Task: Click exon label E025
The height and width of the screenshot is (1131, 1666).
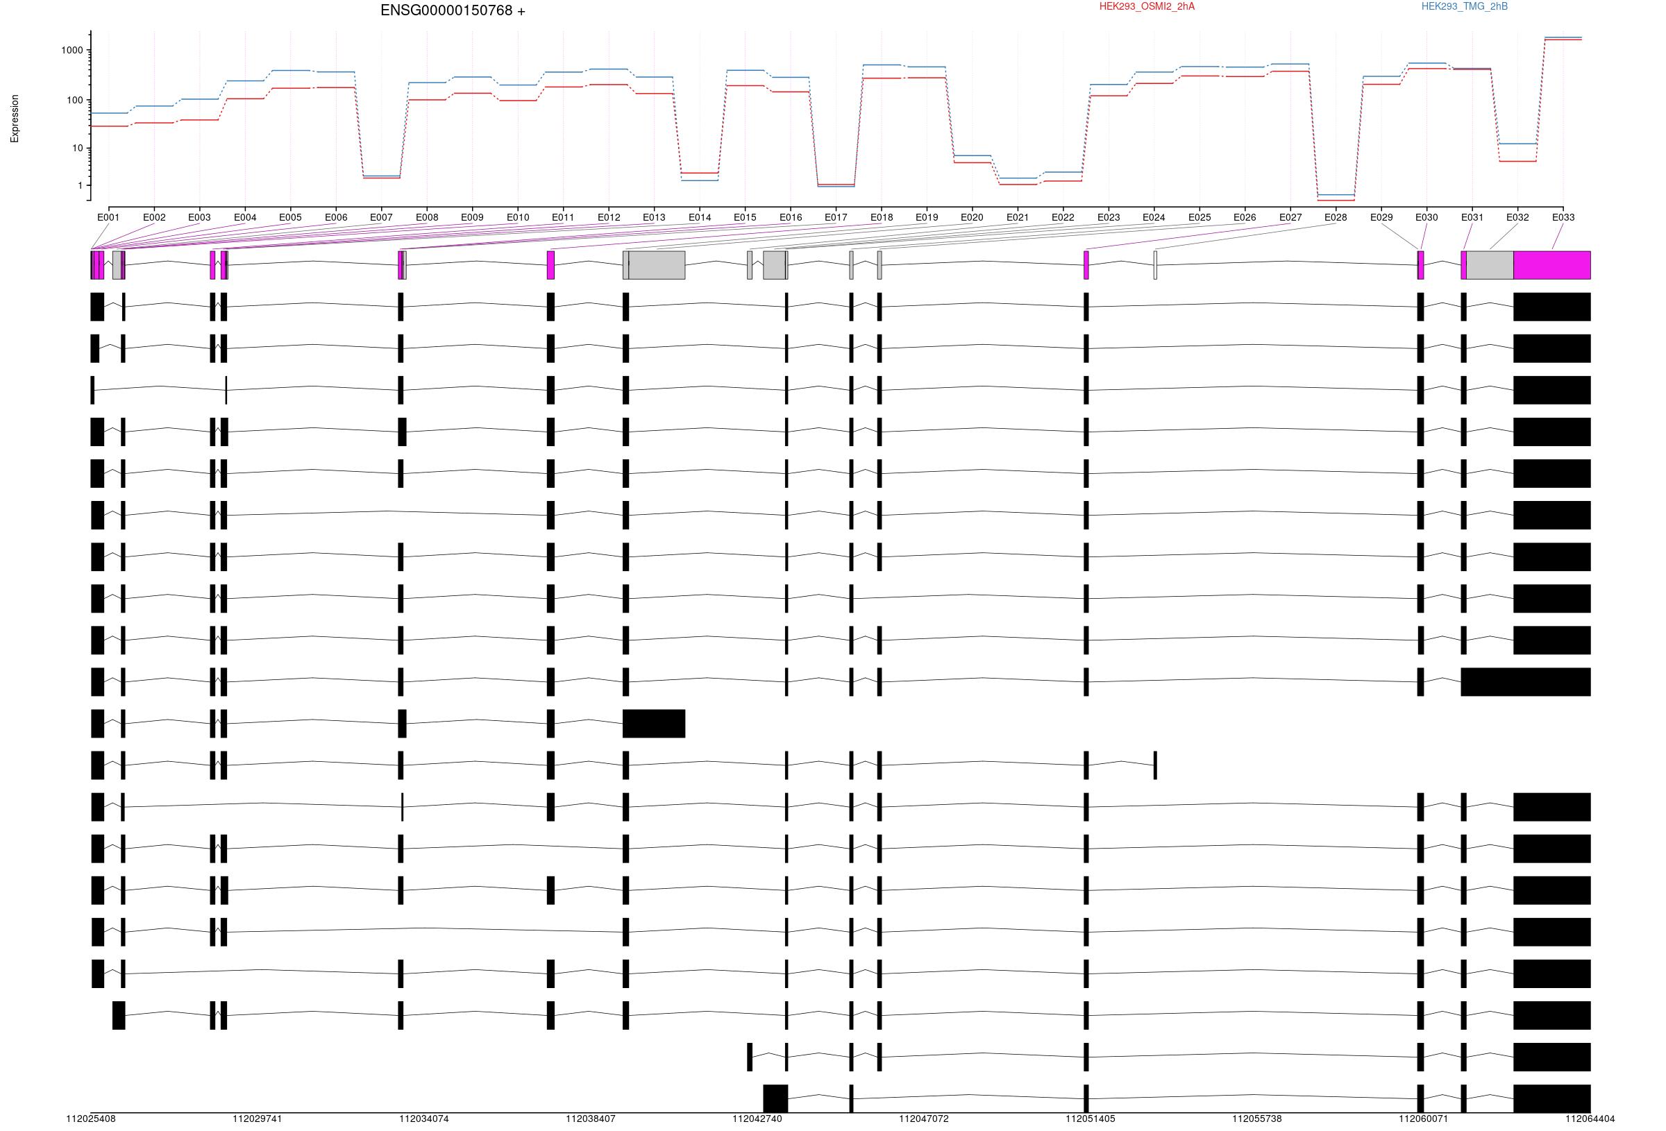Action: pyautogui.click(x=1200, y=217)
